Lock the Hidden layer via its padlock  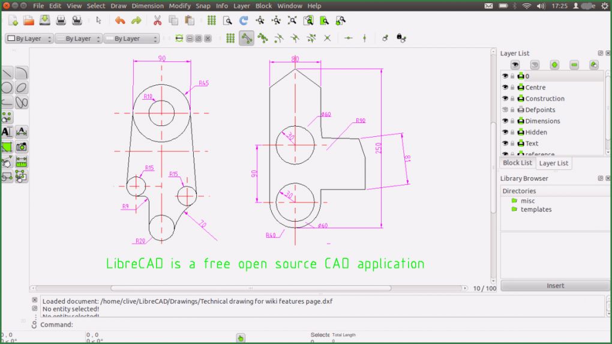pyautogui.click(x=512, y=132)
